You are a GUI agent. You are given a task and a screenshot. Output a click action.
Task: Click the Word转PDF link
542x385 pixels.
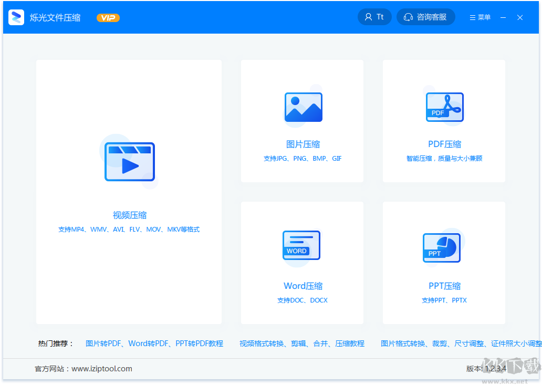[149, 344]
